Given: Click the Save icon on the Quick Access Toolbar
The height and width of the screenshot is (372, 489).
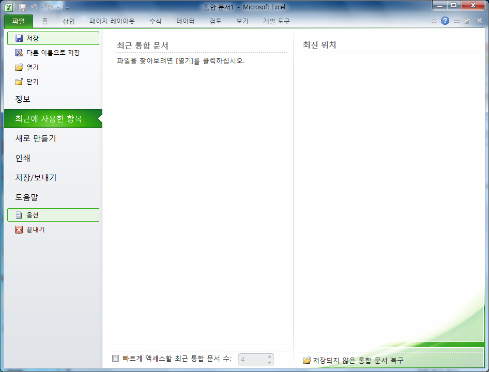Looking at the screenshot, I should (23, 8).
